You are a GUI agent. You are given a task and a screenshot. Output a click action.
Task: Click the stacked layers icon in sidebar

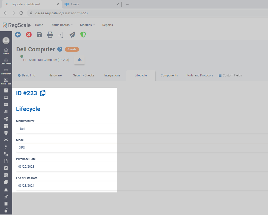click(x=6, y=133)
